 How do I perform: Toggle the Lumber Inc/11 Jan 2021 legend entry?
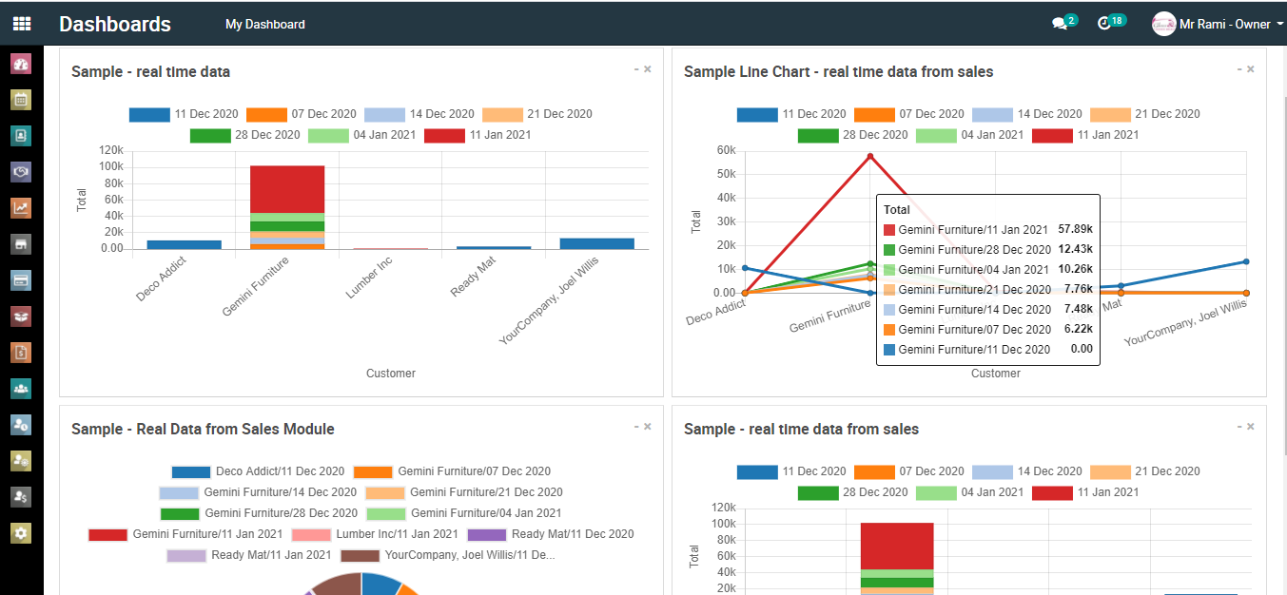380,533
